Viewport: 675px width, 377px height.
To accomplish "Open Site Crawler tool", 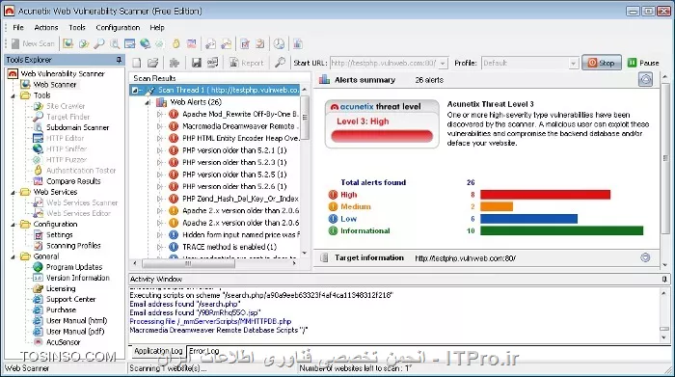I will pos(66,106).
